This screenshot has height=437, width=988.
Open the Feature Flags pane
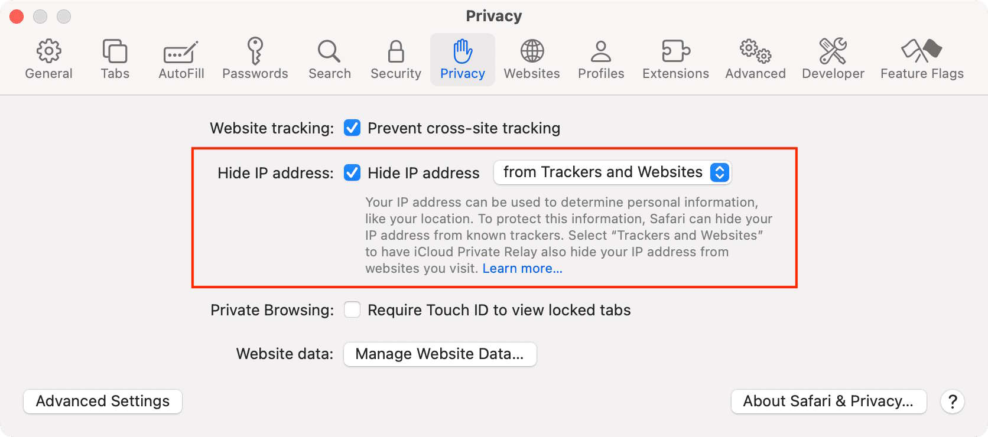click(x=921, y=57)
